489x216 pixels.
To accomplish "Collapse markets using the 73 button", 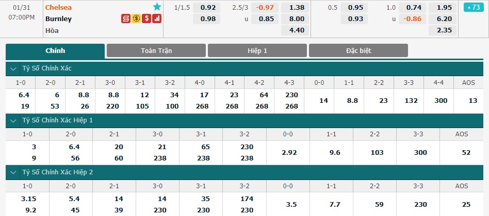I will 474,7.
